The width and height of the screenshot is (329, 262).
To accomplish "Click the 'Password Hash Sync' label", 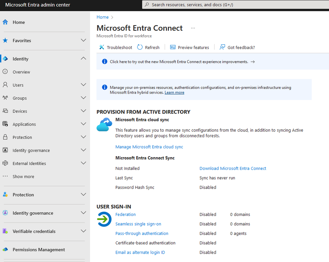I will click(135, 187).
